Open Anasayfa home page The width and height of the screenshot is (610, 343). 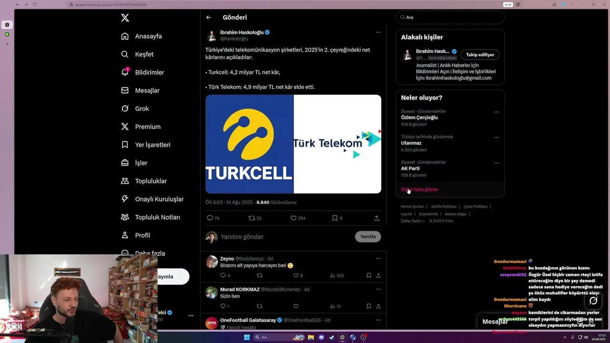[x=142, y=36]
